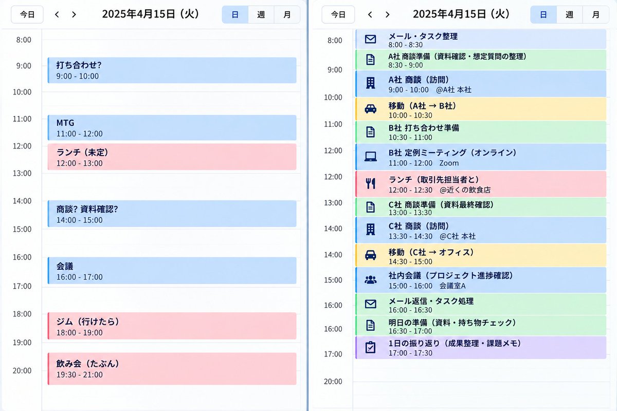Click the @C社 本社 location text
Viewport: 617px width, 411px height.
click(x=458, y=237)
